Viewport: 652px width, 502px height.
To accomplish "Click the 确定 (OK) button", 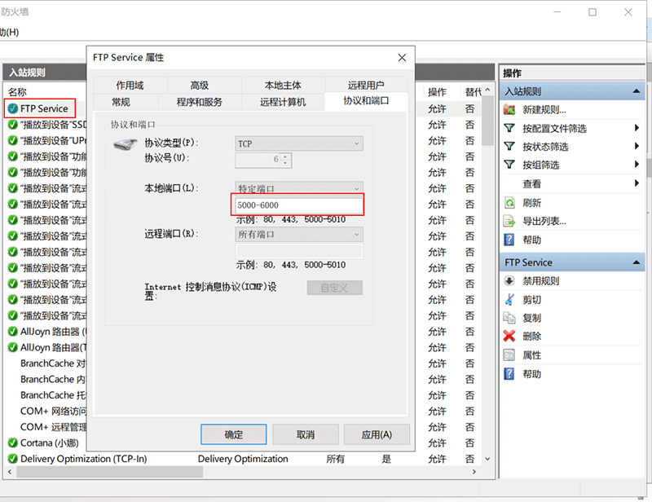I will [234, 434].
